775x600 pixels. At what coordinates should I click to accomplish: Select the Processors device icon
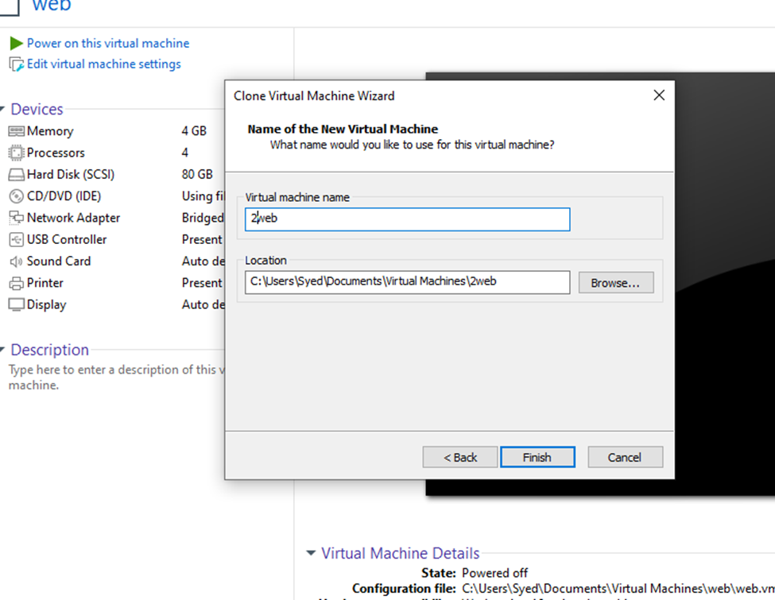[16, 153]
